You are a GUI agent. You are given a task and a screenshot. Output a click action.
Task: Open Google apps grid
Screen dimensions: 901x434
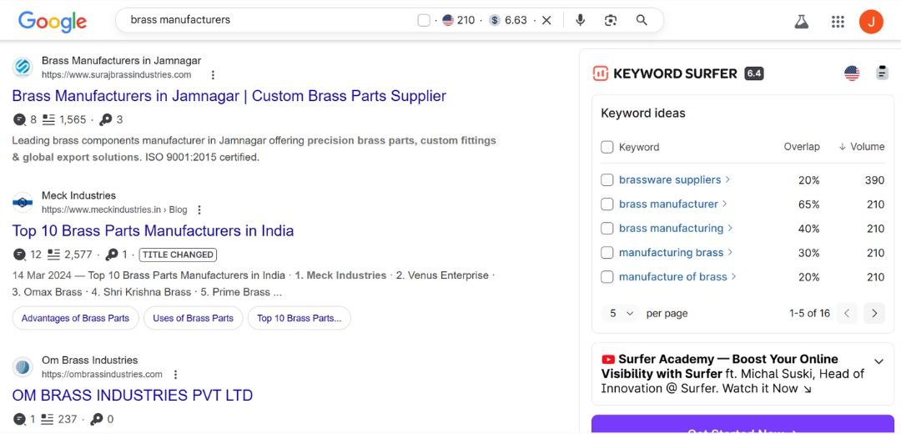pyautogui.click(x=838, y=22)
